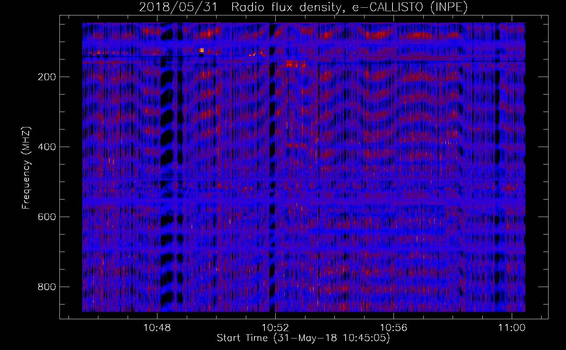
Task: Click the plot title '2018/05/31 Radio flux density, e-CALLISTO (INPE)'
Action: tap(303, 7)
